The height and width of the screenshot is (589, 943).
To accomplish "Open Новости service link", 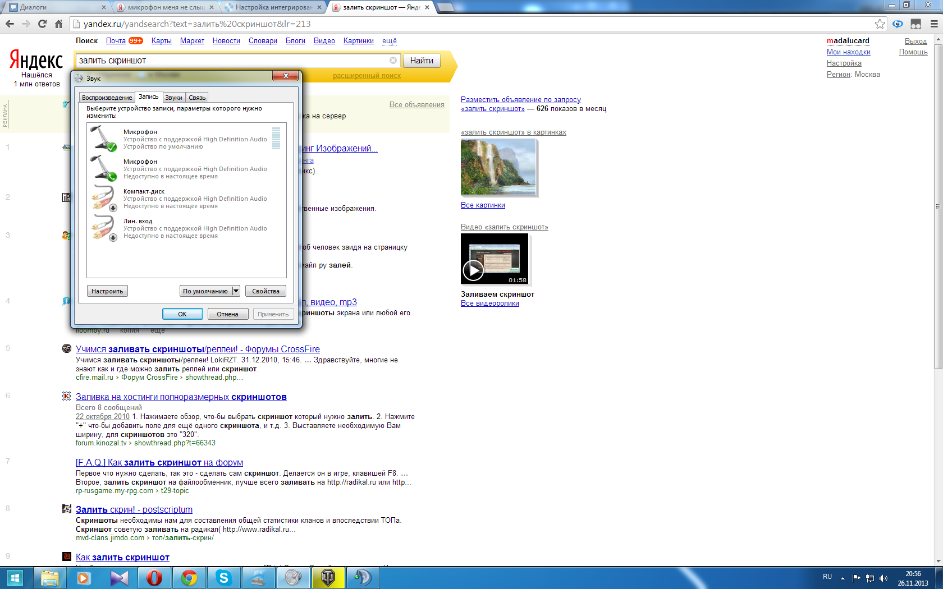I will (x=226, y=41).
